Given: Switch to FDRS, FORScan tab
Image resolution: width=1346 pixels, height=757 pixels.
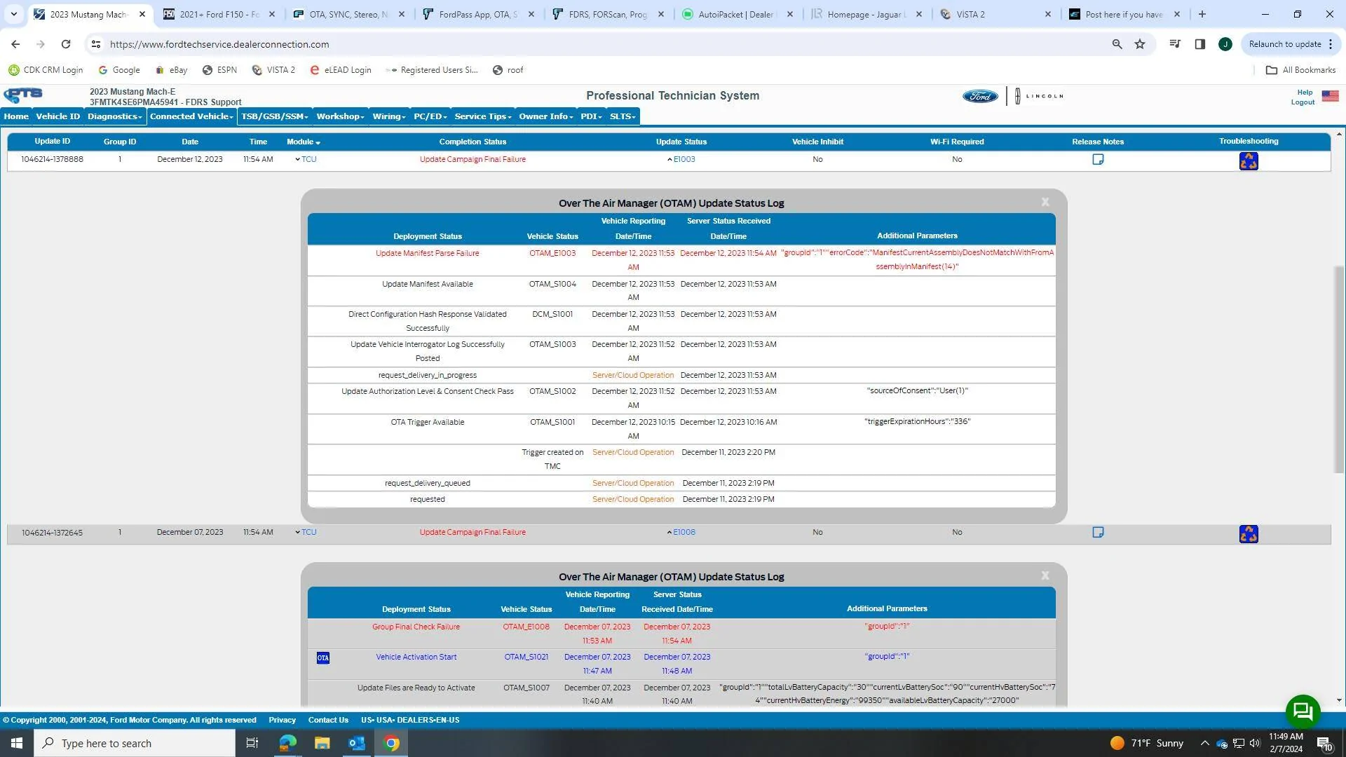Looking at the screenshot, I should [608, 14].
